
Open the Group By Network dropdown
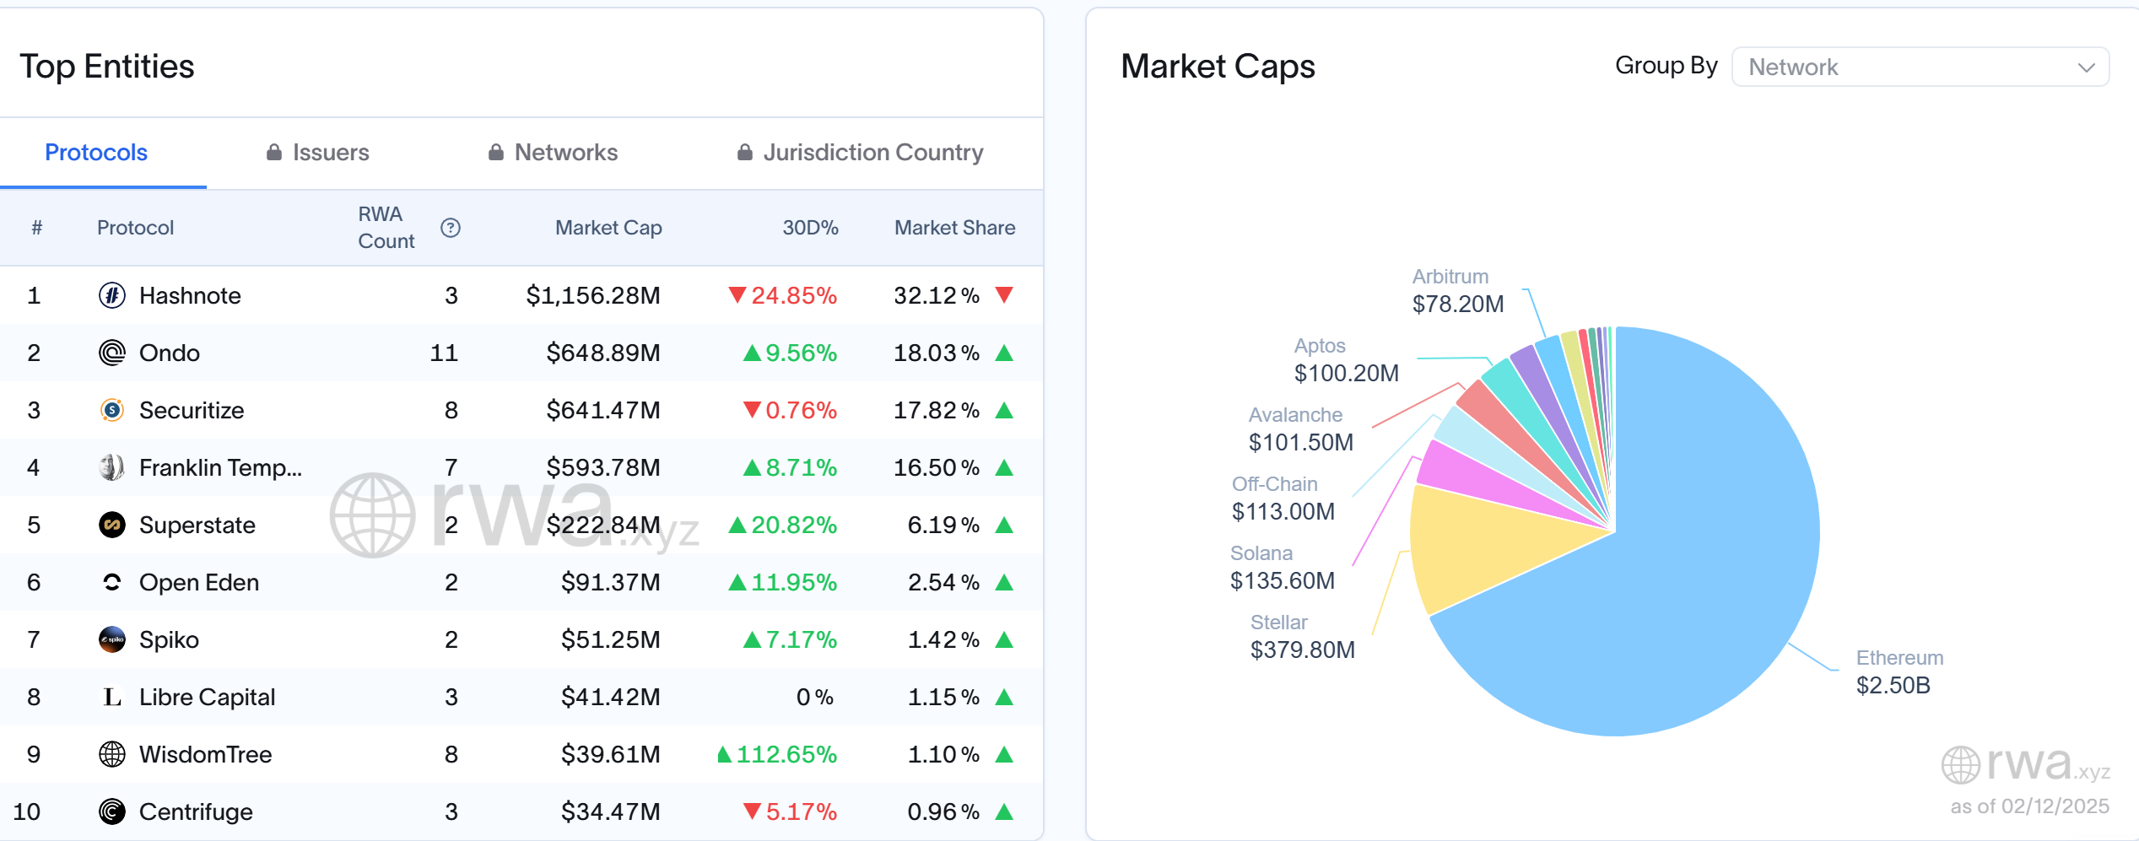[1920, 67]
